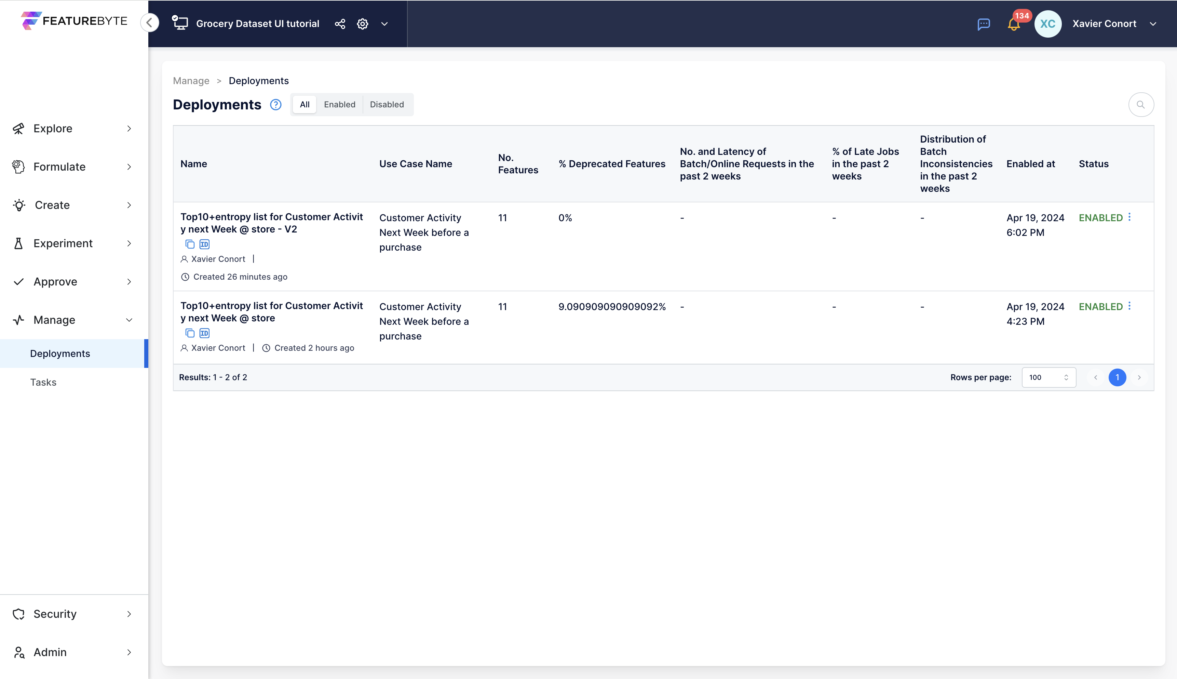Open the share icon in the header

tap(340, 24)
